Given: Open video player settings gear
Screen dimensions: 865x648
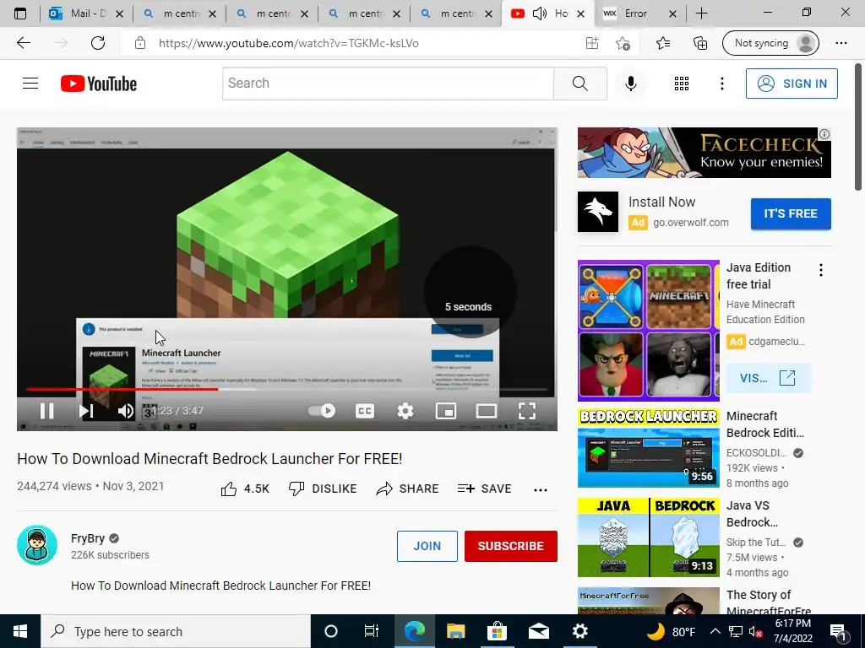Looking at the screenshot, I should coord(405,411).
